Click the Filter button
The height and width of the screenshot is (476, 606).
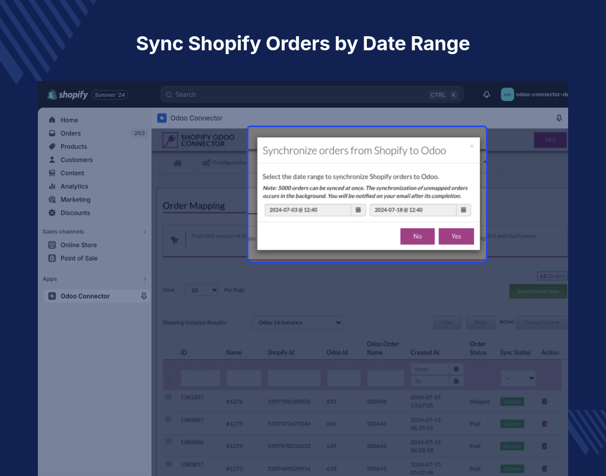pos(447,322)
